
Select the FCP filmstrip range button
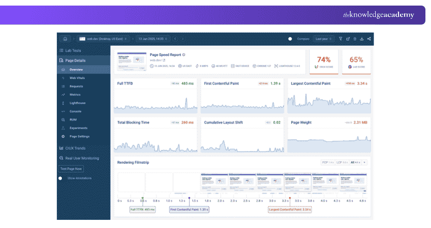(328, 162)
